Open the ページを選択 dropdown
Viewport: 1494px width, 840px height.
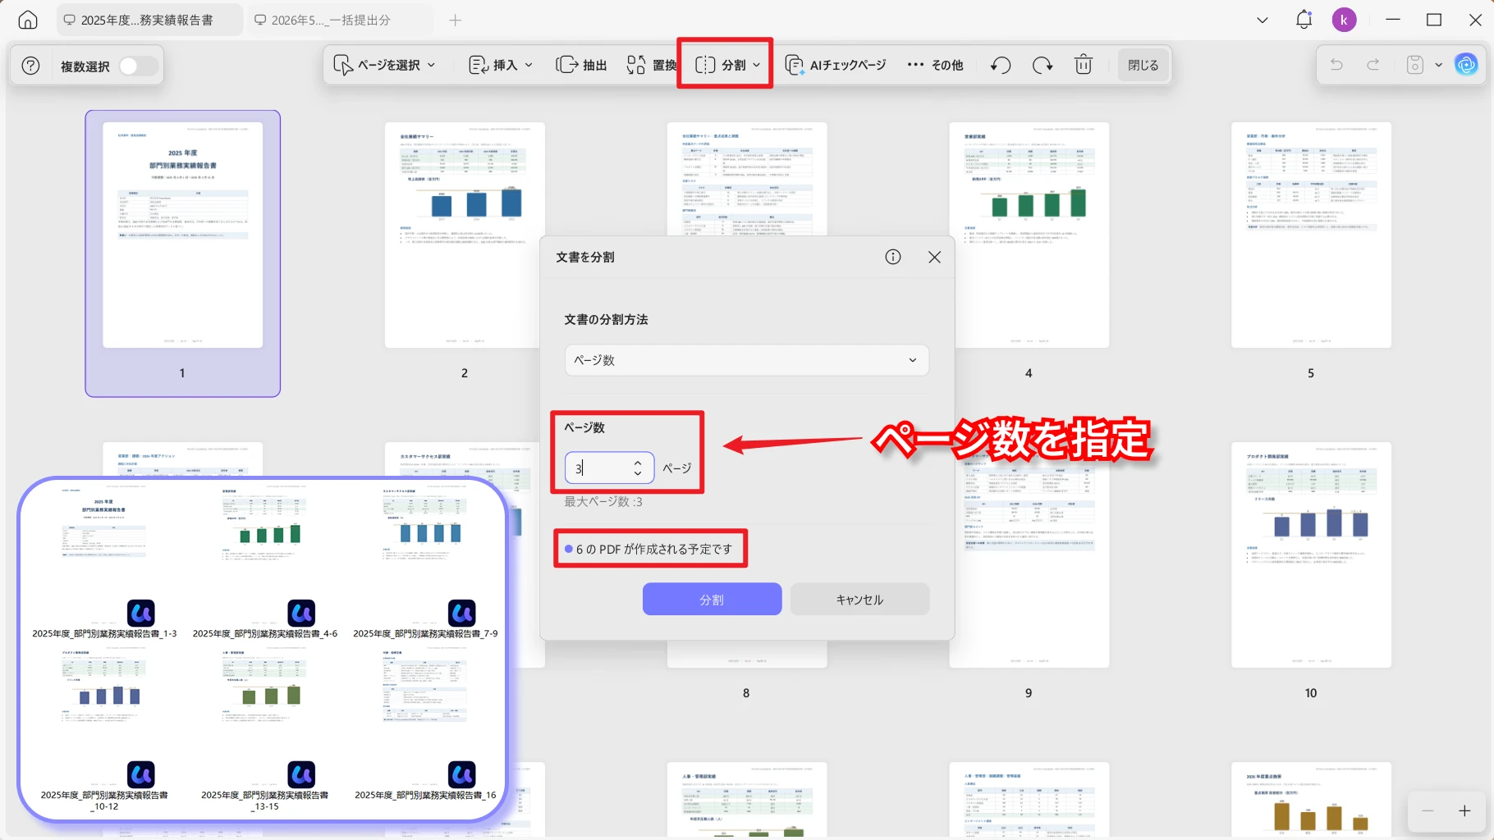384,65
